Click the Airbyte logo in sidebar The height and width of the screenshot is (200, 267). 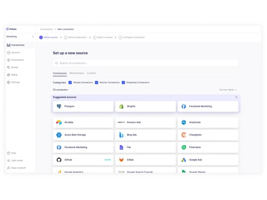coord(11,29)
